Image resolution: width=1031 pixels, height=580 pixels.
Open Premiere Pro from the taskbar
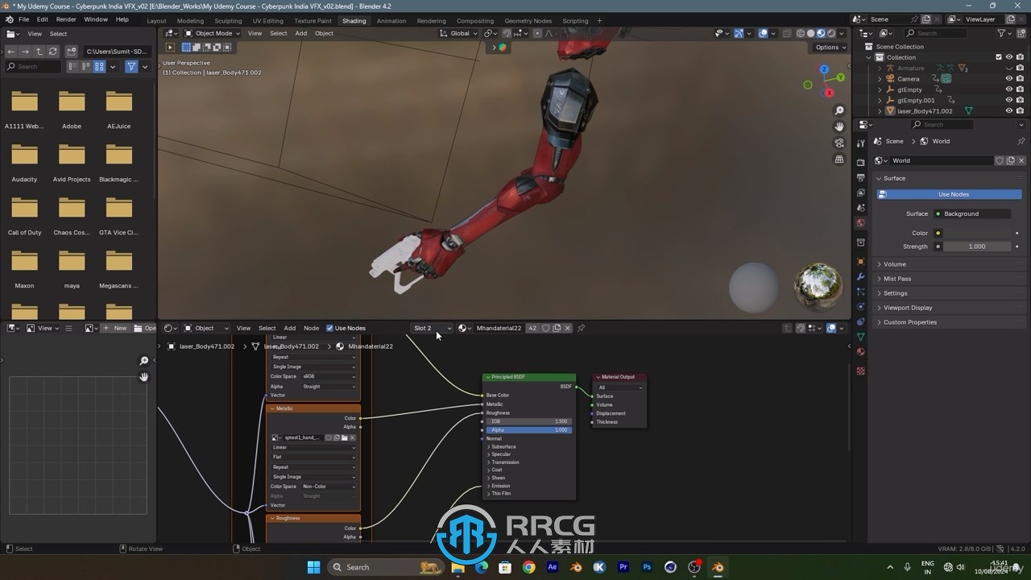tap(623, 567)
